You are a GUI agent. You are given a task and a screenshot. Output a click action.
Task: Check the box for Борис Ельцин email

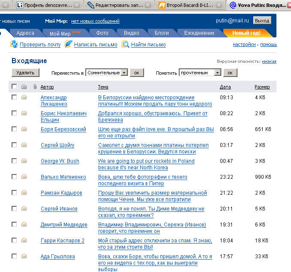(14, 113)
